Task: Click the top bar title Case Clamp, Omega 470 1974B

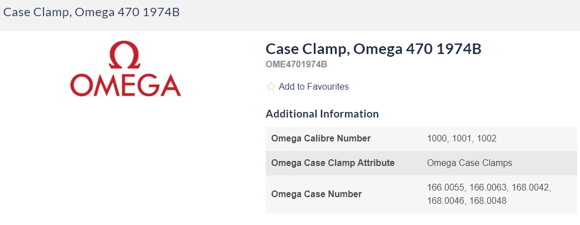Action: point(92,12)
